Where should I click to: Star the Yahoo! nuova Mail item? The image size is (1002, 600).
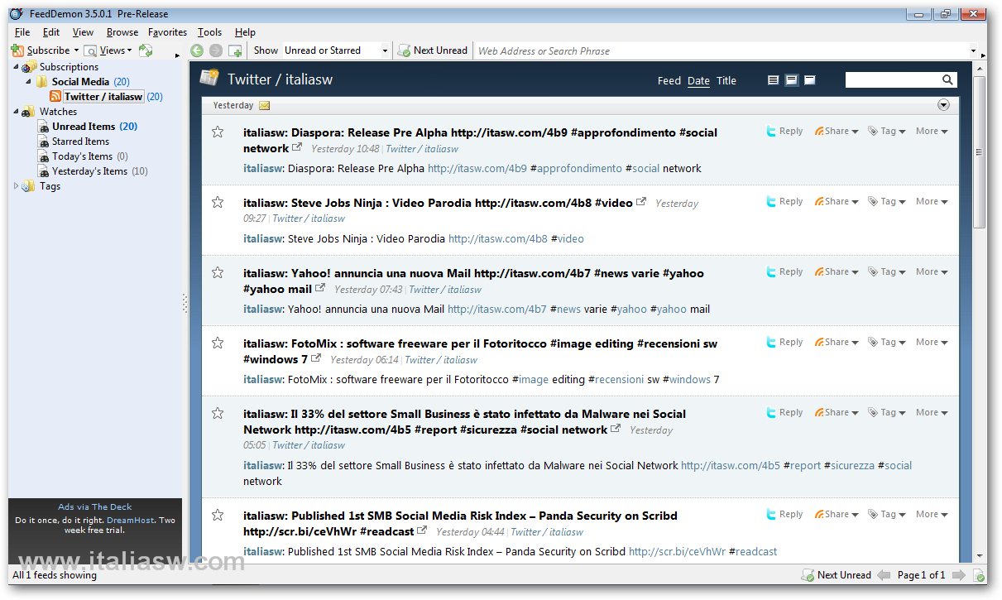click(218, 272)
